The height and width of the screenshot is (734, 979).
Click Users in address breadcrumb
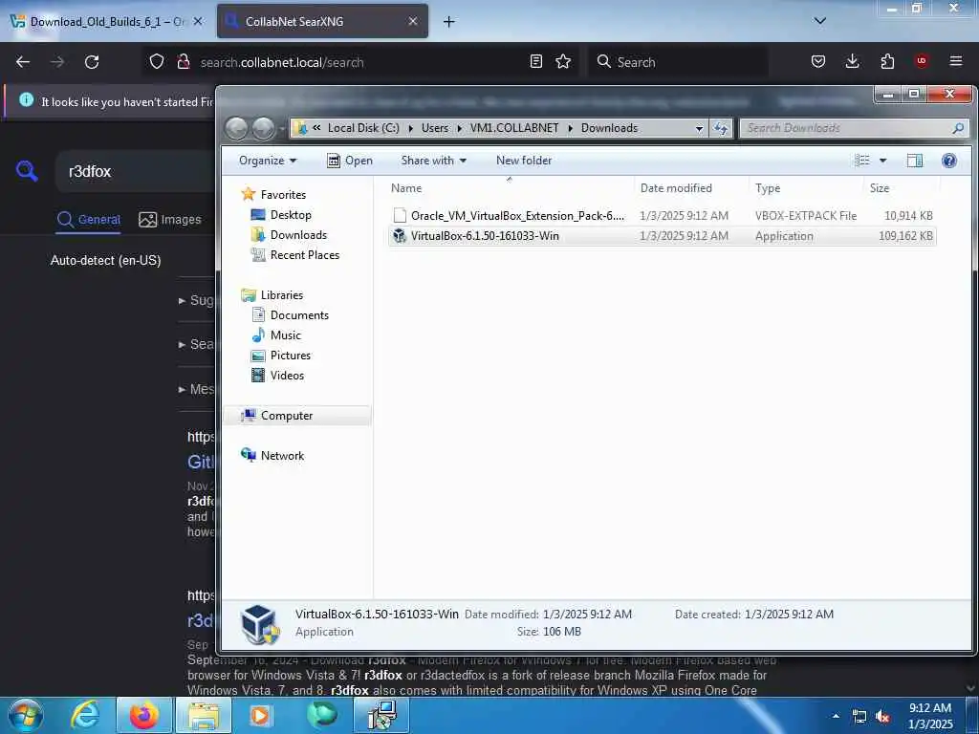(x=435, y=128)
